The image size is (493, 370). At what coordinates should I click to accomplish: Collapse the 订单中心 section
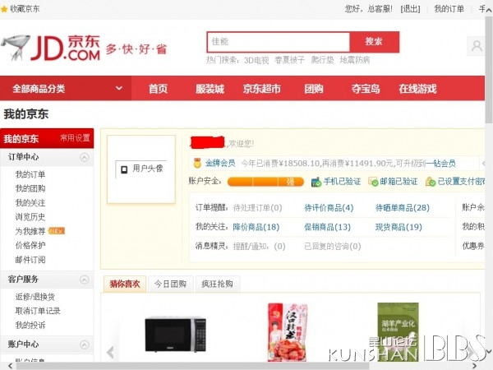[x=85, y=157]
